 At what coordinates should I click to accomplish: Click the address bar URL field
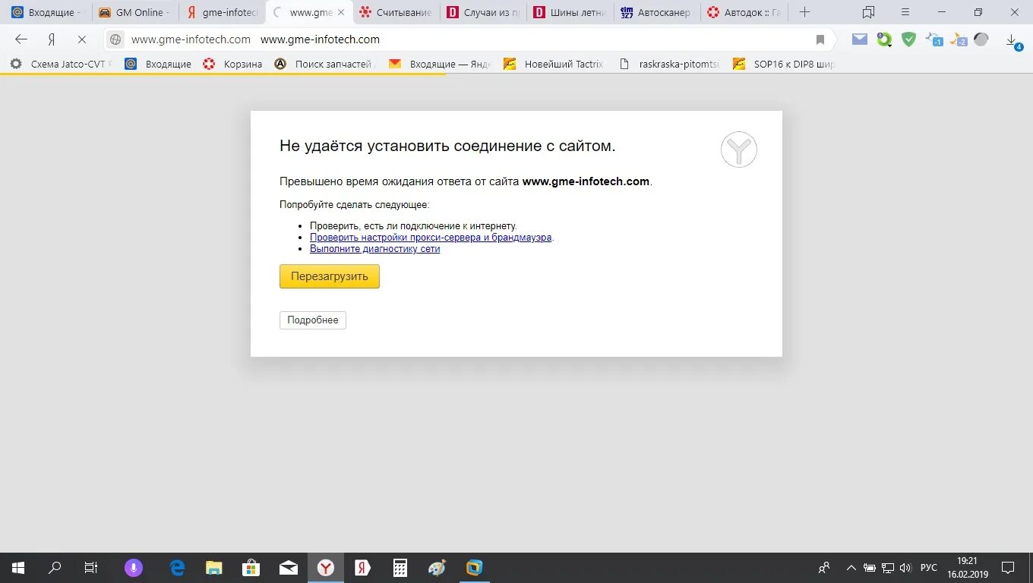(469, 39)
